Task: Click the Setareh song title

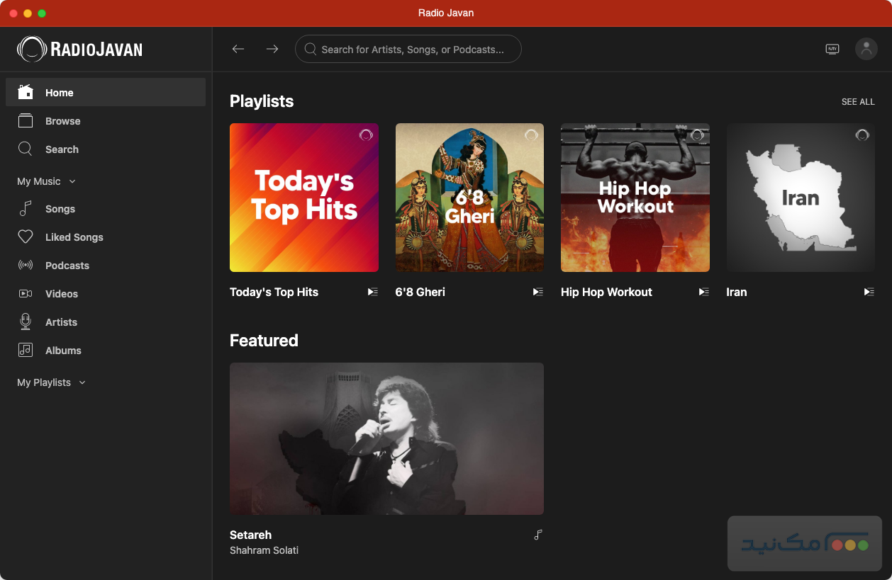Action: tap(250, 535)
